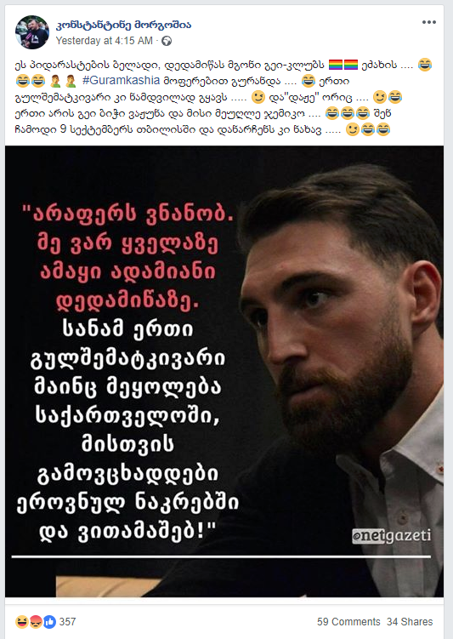View the 34 Shares list
The height and width of the screenshot is (639, 453).
coord(410,622)
